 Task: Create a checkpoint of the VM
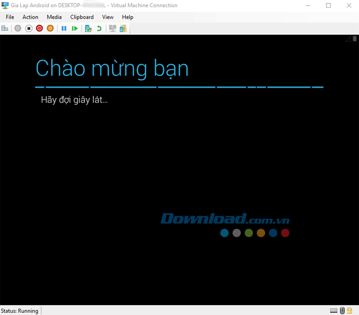tap(88, 28)
